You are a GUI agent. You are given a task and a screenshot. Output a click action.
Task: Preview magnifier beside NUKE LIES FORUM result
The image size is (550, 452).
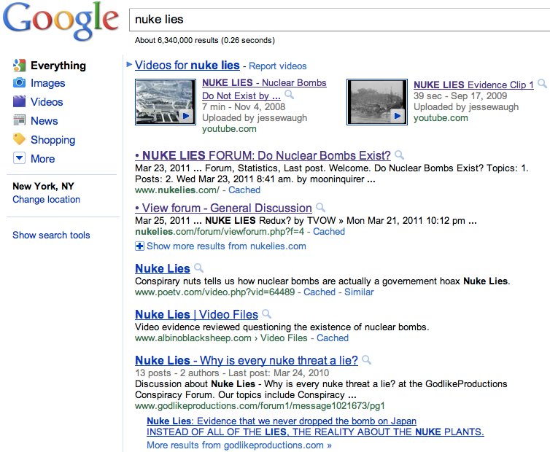click(399, 155)
